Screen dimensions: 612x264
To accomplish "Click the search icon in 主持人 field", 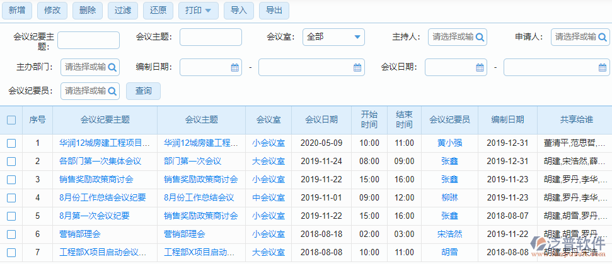I will point(480,37).
